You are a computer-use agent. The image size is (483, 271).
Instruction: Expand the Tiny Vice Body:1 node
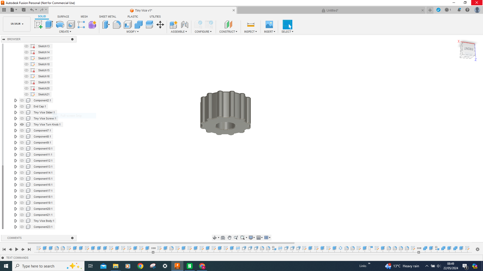click(x=16, y=221)
